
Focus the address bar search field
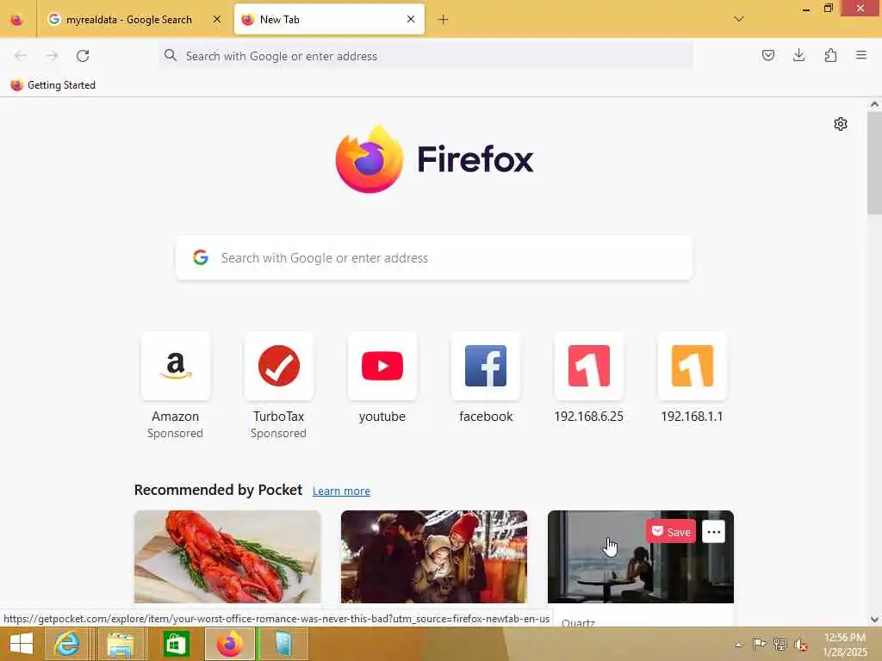425,56
